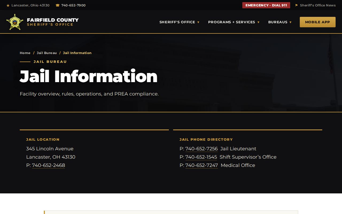Go to Jail Bureau in the breadcrumb
The height and width of the screenshot is (214, 342).
pos(47,53)
